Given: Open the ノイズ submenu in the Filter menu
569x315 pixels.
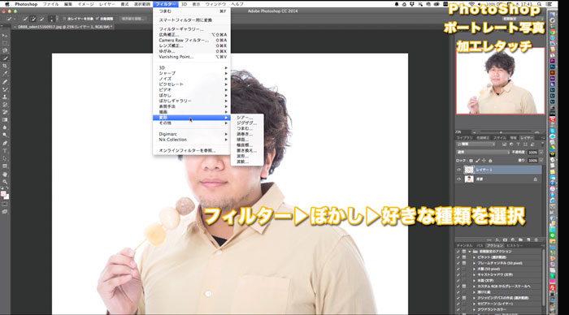Looking at the screenshot, I should [192, 79].
